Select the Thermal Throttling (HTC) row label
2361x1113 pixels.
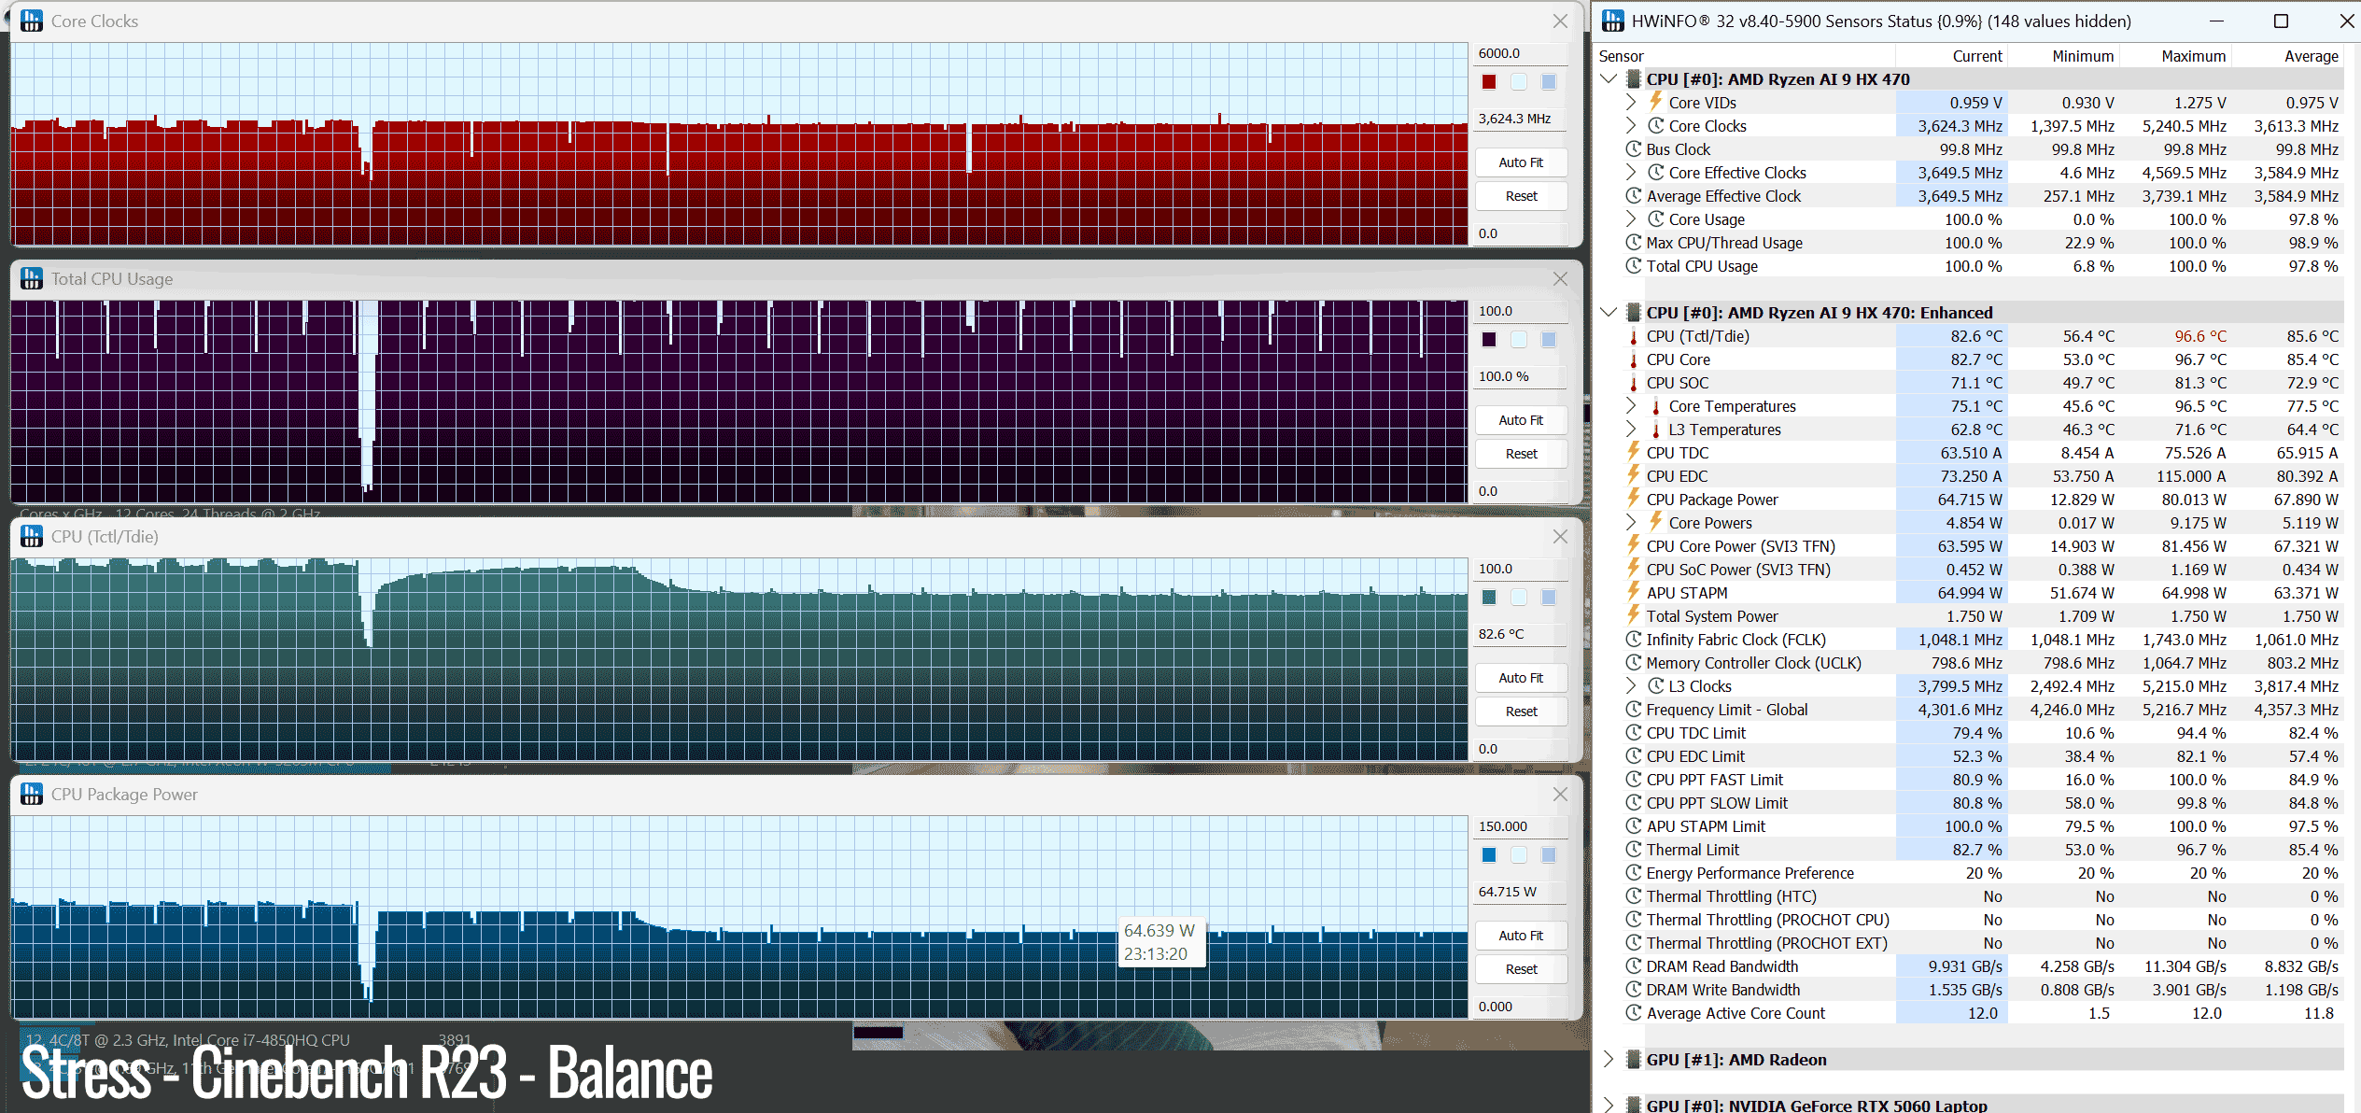(1731, 896)
